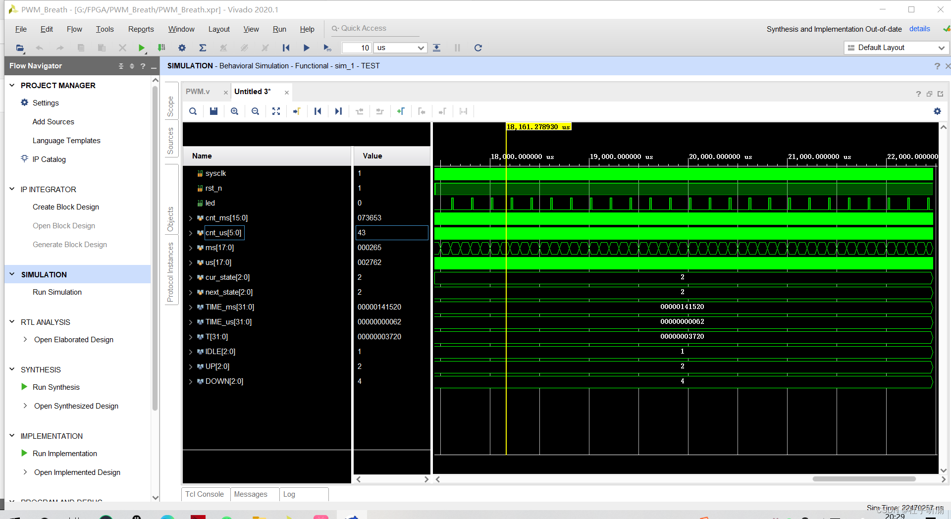Expand the cur_state[2:0] signal

tap(191, 277)
